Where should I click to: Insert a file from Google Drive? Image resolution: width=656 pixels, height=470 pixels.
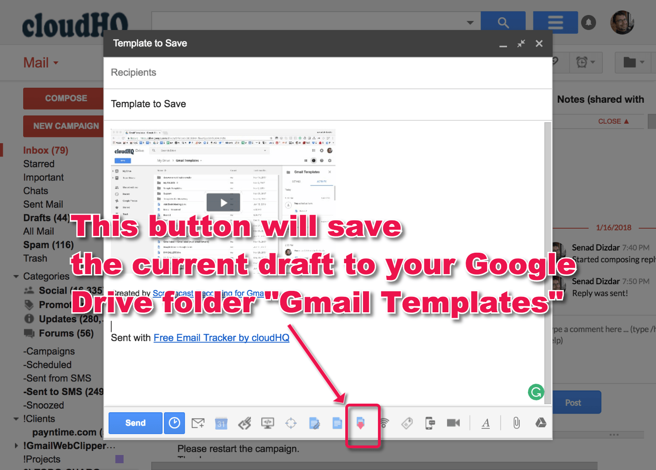point(541,423)
